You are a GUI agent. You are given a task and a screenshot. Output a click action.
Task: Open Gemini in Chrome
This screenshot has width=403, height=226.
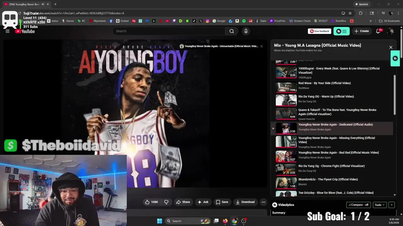click(361, 4)
